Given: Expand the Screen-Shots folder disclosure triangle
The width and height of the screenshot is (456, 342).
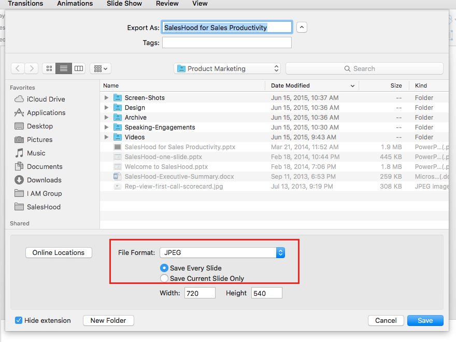Looking at the screenshot, I should (x=106, y=98).
